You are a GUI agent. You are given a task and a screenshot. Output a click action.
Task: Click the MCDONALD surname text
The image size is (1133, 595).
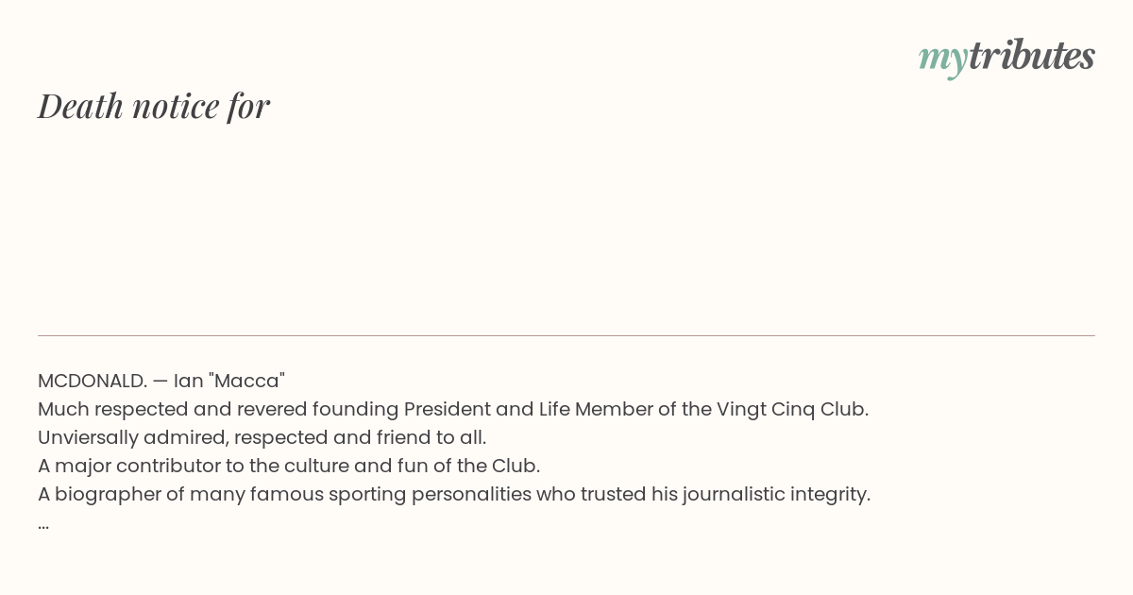click(93, 381)
